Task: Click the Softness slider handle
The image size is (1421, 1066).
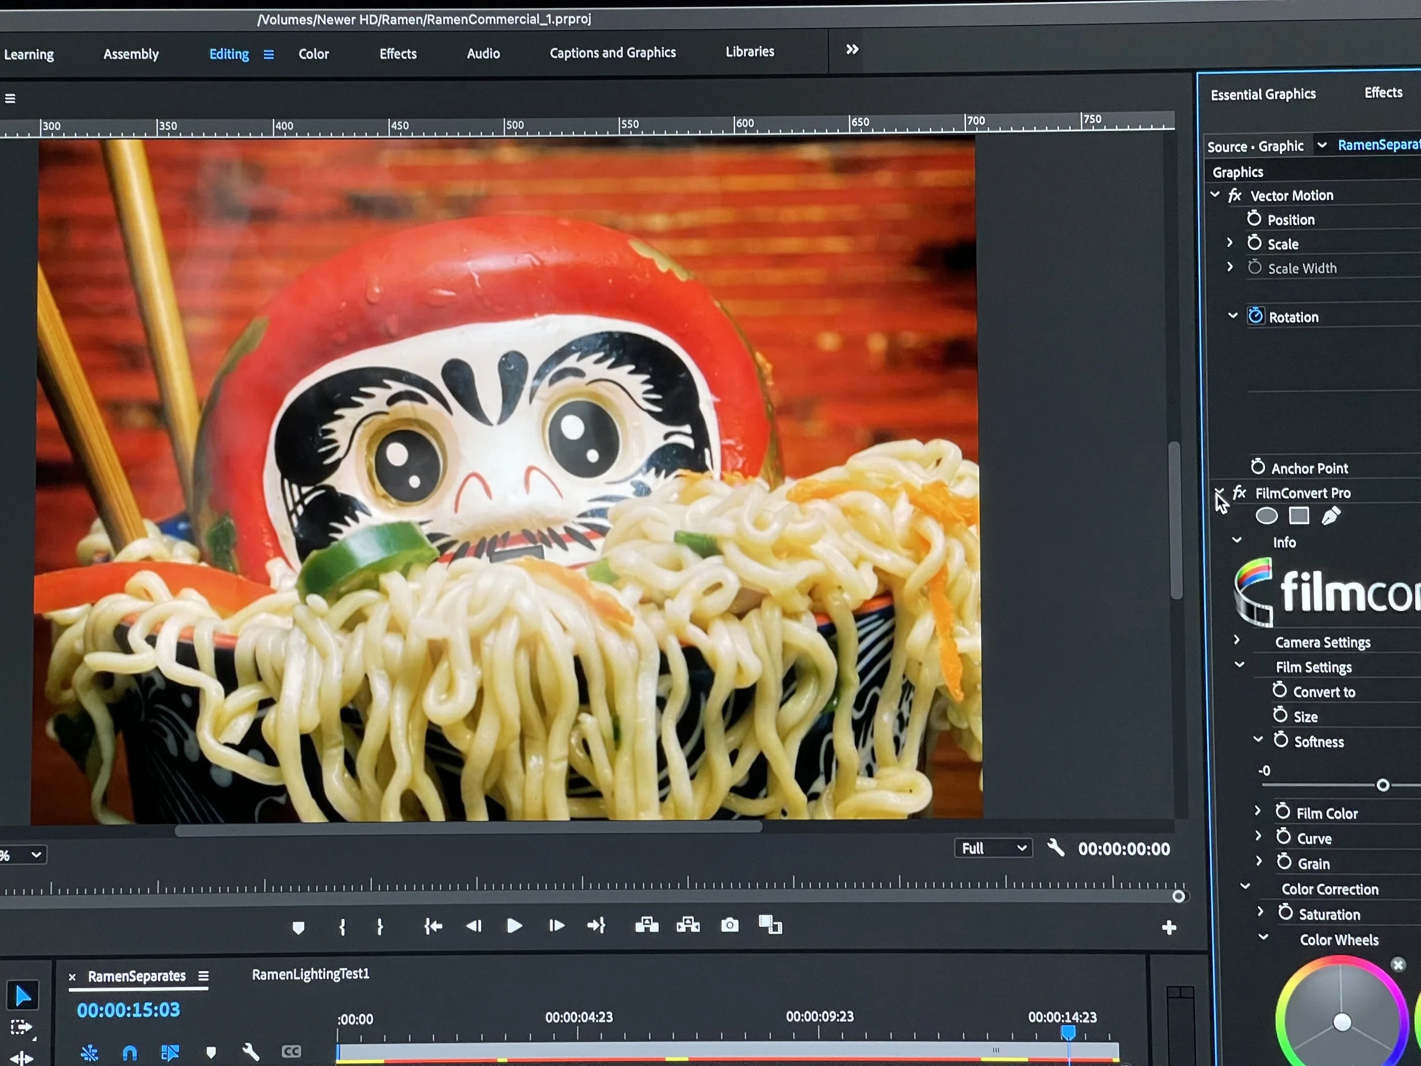Action: pos(1382,785)
